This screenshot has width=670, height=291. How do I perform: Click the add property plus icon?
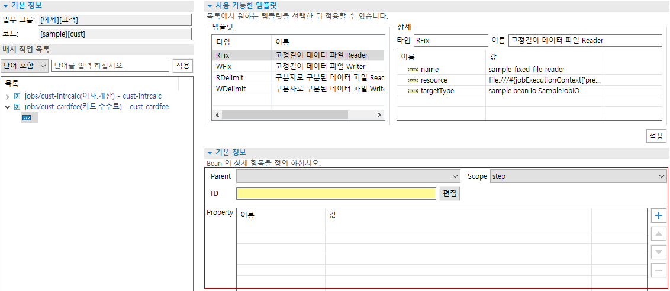pos(658,215)
